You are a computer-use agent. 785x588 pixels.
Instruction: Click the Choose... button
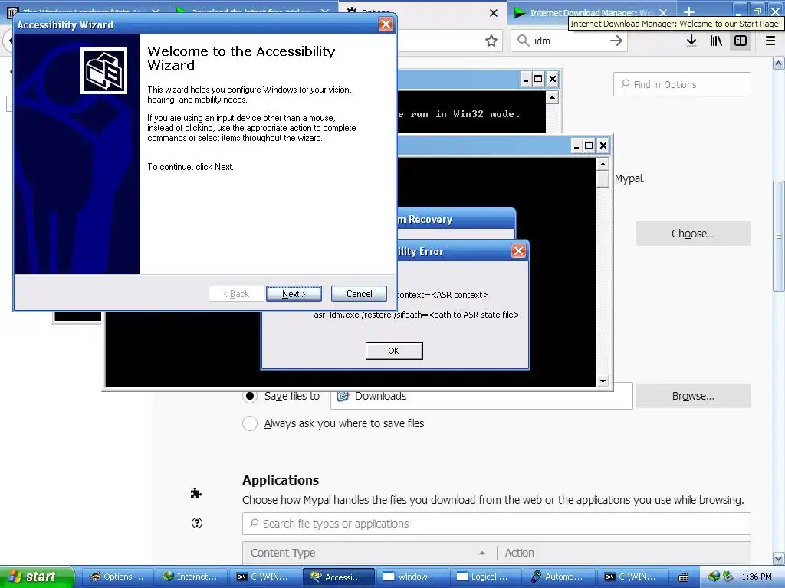click(693, 234)
